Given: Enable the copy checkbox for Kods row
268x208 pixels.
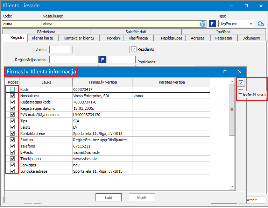Looking at the screenshot, I should [13, 89].
